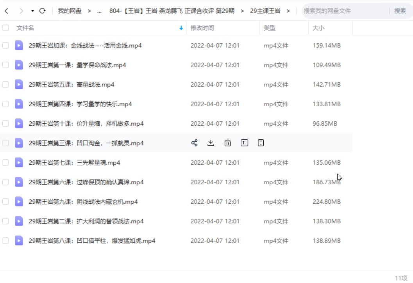Sort by 类型 column header
The height and width of the screenshot is (283, 413).
click(270, 28)
